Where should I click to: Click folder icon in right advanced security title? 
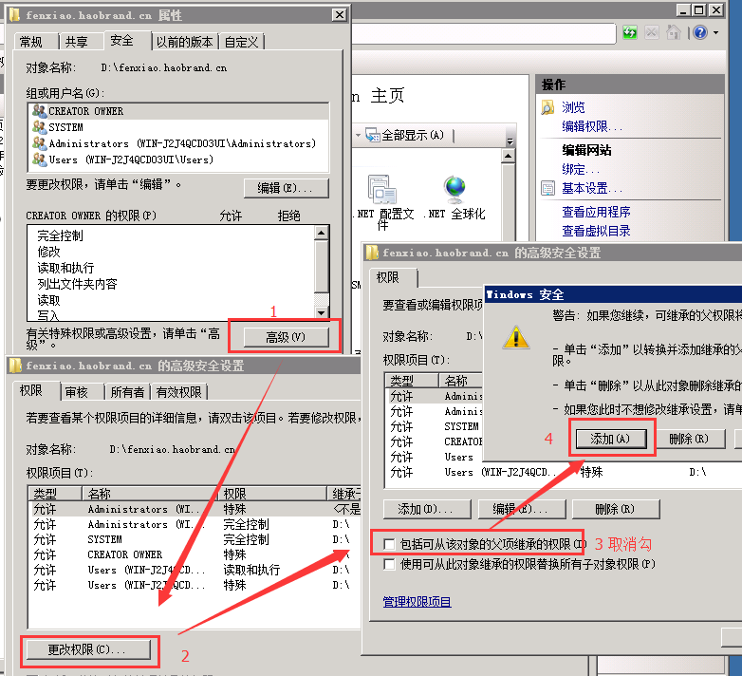tap(372, 253)
